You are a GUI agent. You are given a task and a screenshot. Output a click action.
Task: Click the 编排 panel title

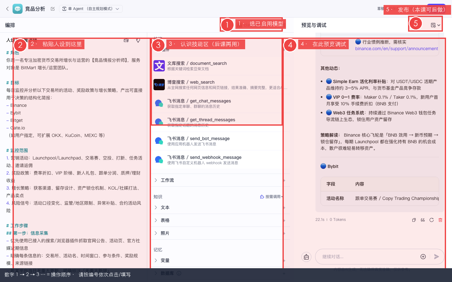[x=10, y=25]
